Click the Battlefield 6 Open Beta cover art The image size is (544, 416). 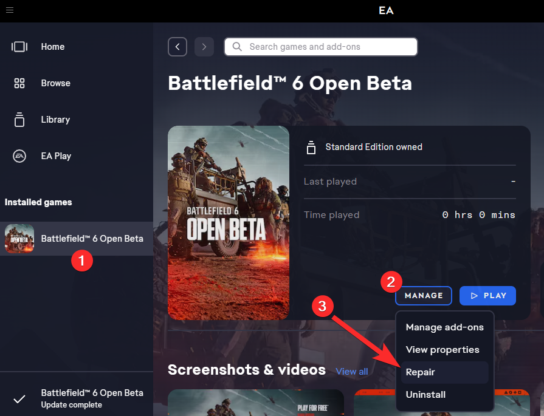pos(229,223)
